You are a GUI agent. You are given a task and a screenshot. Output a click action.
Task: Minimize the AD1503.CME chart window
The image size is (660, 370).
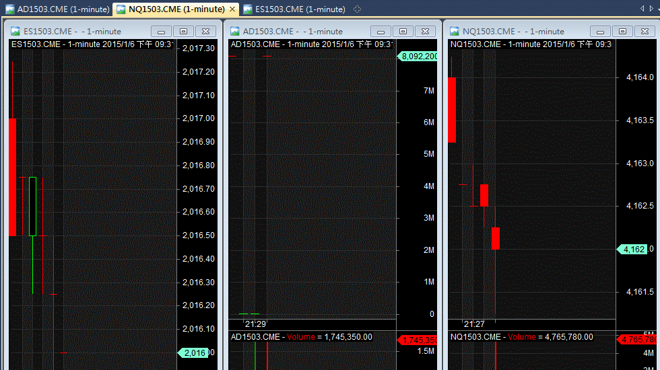(381, 32)
